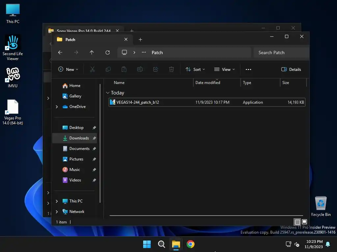Launch Google Chrome from taskbar
This screenshot has height=252, width=337.
point(191,244)
